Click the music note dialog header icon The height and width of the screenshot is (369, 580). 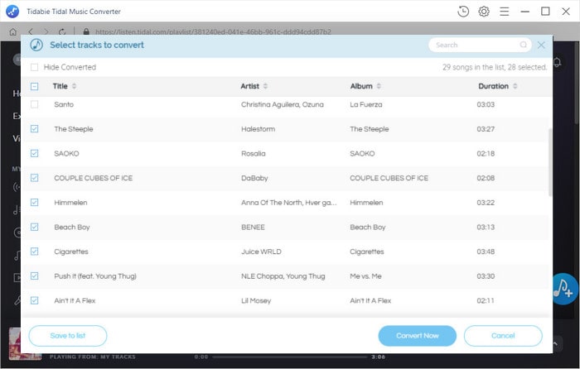tap(36, 45)
